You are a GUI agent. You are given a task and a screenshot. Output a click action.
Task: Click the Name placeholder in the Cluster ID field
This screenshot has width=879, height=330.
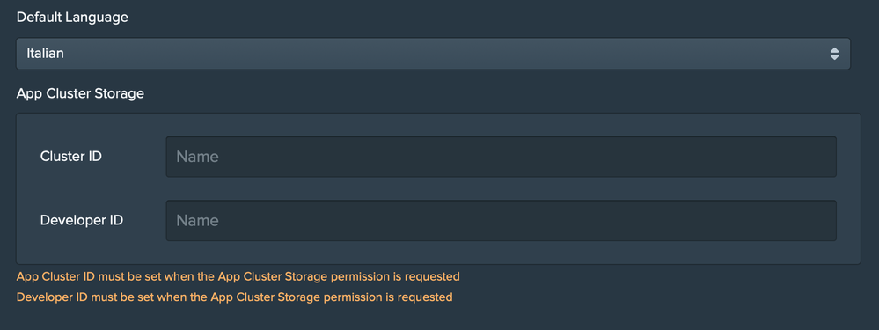tap(197, 157)
